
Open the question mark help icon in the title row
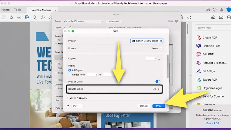point(215,10)
